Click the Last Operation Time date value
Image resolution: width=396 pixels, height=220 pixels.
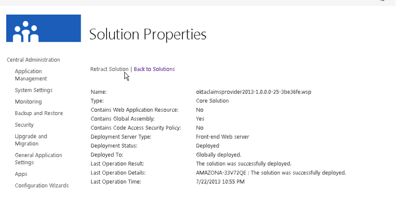pyautogui.click(x=220, y=182)
